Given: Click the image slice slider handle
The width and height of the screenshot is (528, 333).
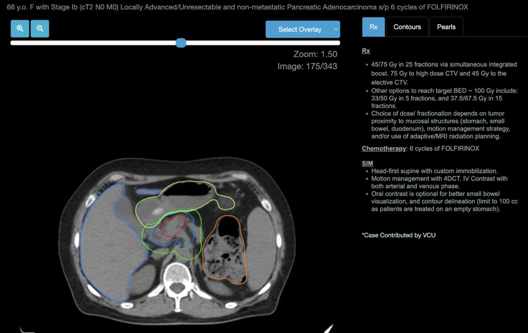Looking at the screenshot, I should click(181, 43).
